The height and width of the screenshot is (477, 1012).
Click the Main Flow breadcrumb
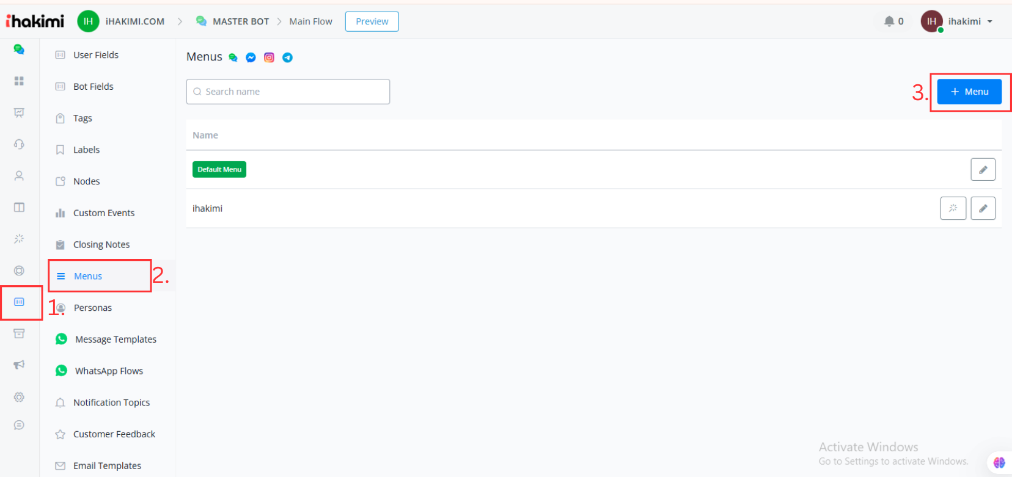click(x=311, y=21)
